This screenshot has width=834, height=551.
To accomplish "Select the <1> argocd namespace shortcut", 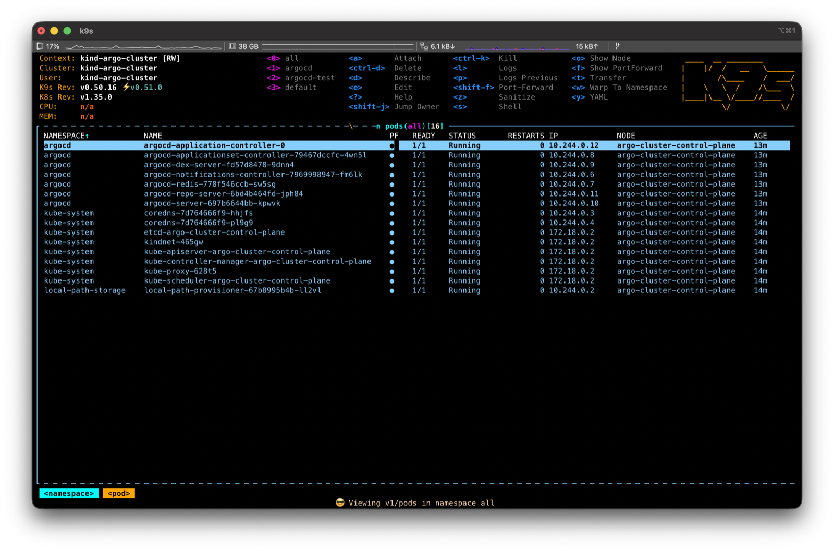I will [x=289, y=68].
